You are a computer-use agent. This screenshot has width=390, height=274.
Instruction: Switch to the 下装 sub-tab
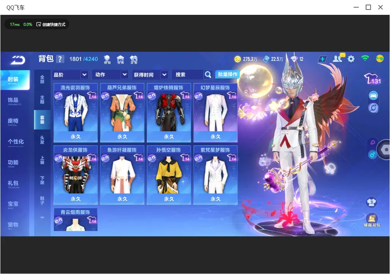[42, 180]
